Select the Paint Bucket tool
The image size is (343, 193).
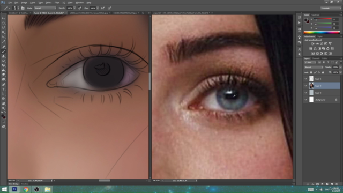pos(3,70)
